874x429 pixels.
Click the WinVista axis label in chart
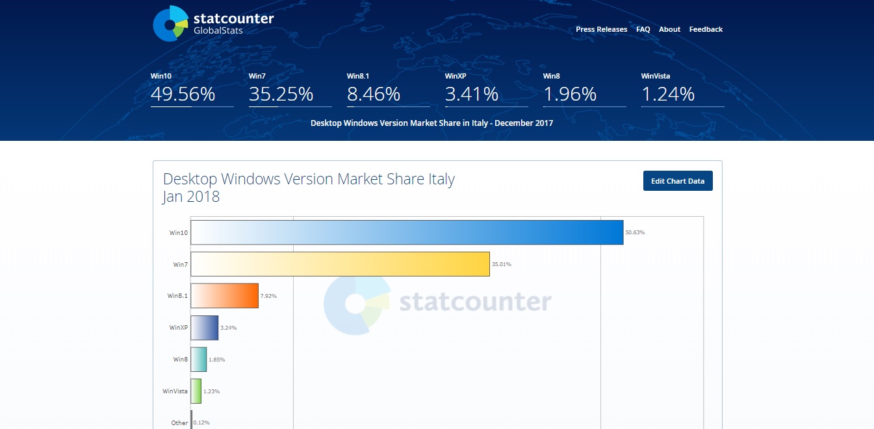coord(175,391)
